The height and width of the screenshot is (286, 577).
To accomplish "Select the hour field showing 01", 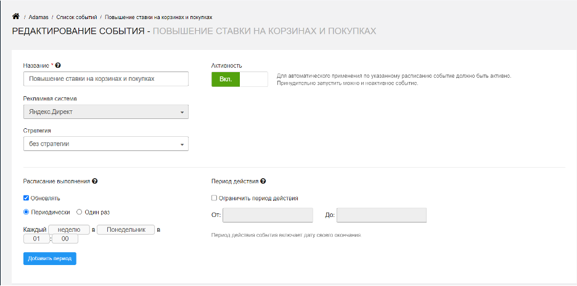I will (x=36, y=239).
